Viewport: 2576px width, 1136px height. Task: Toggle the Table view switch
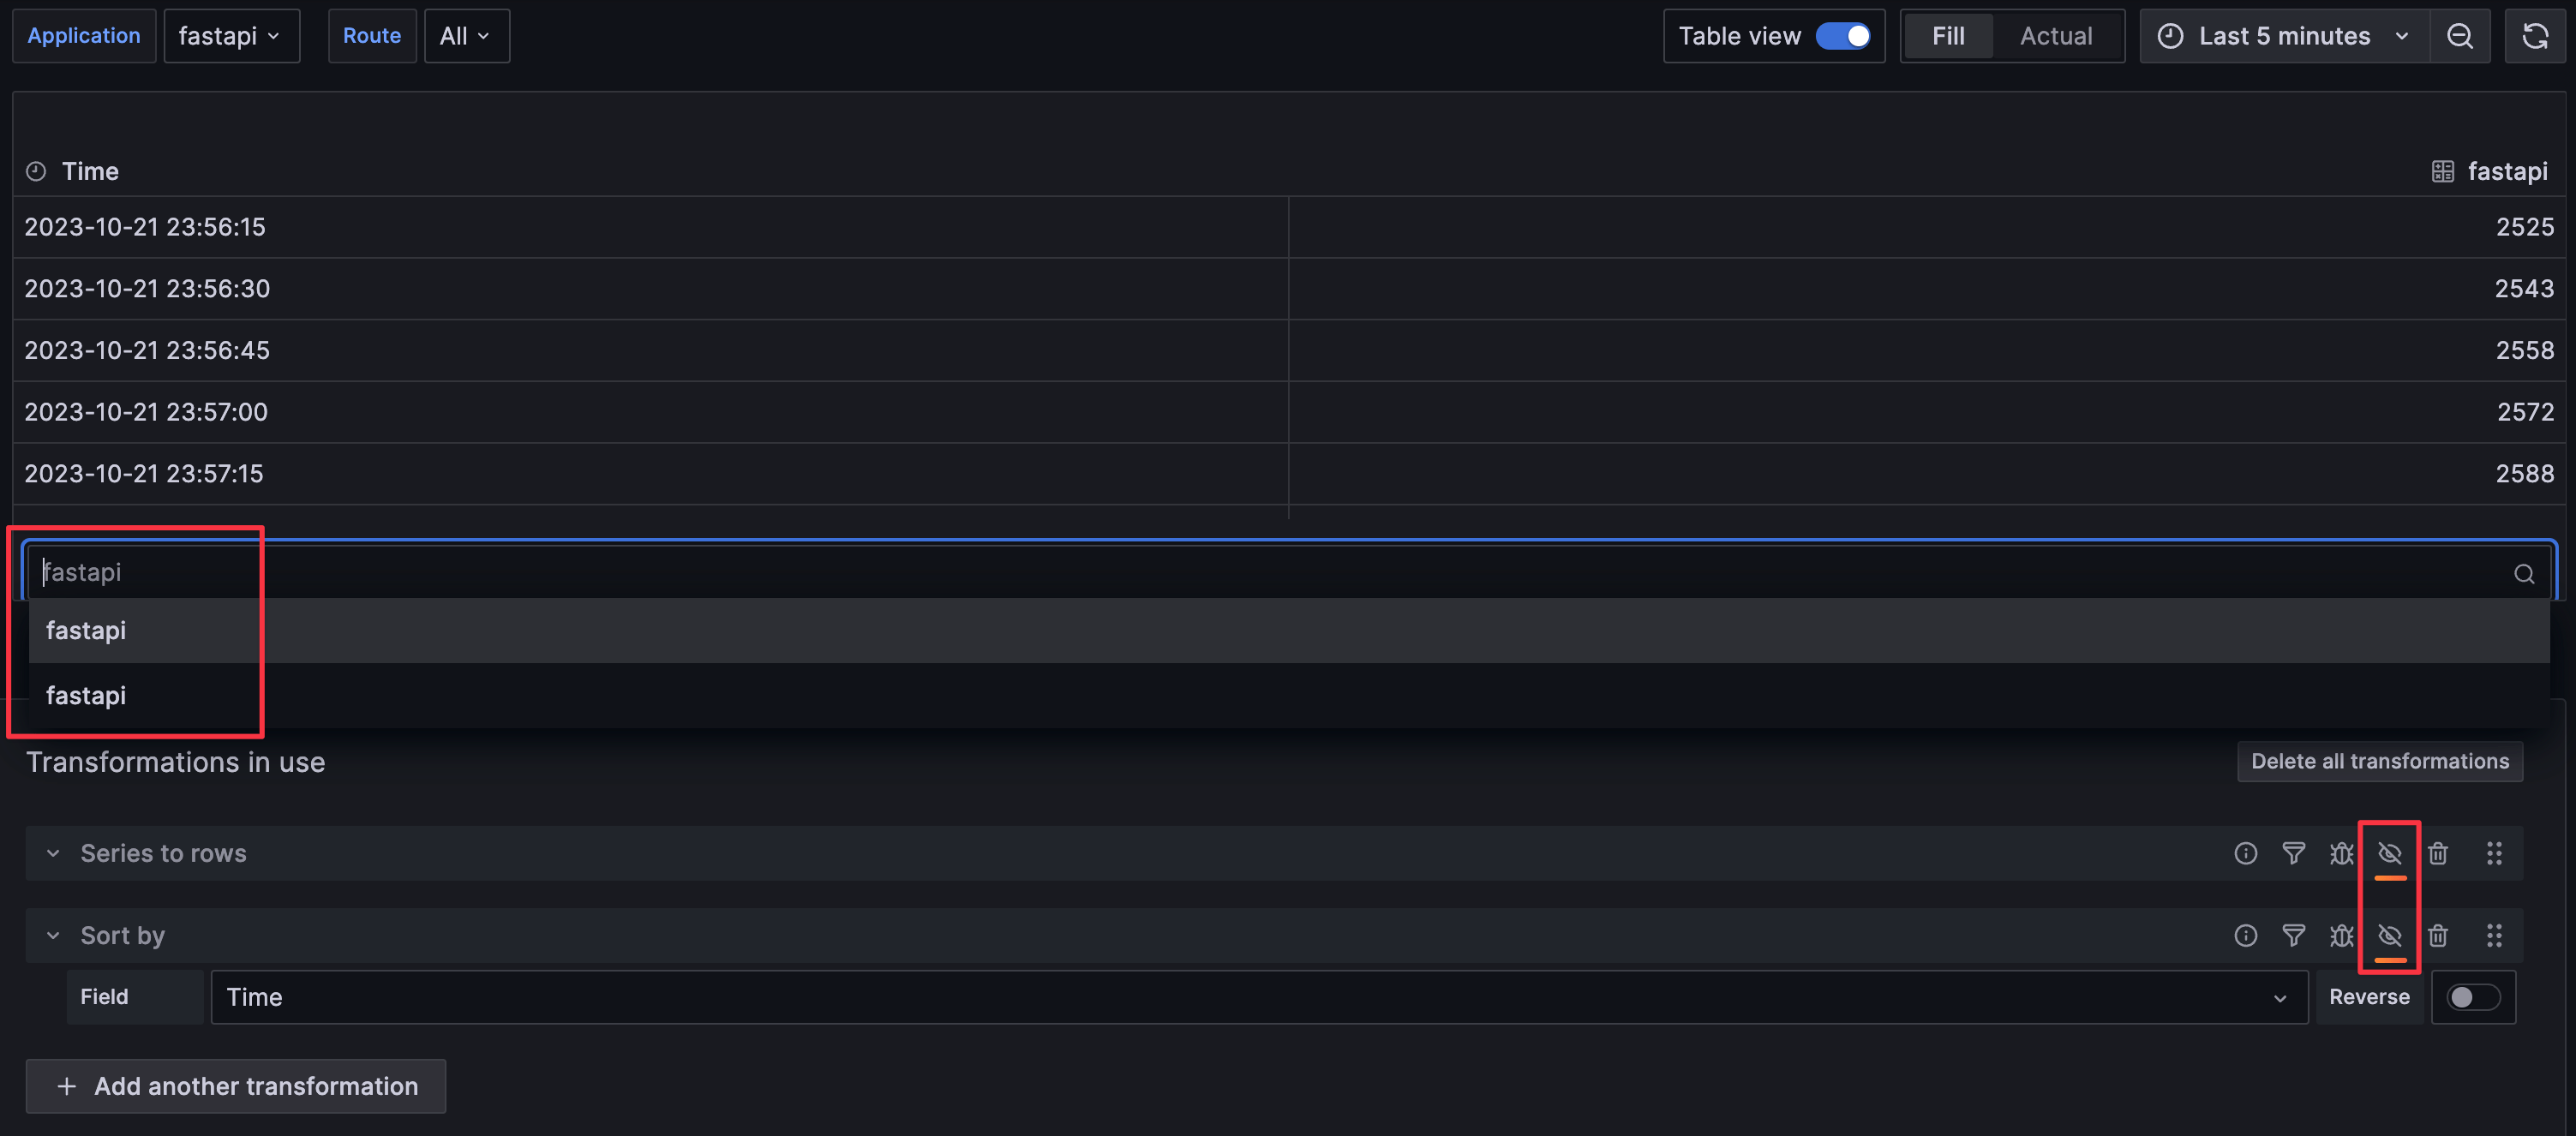pyautogui.click(x=1843, y=37)
